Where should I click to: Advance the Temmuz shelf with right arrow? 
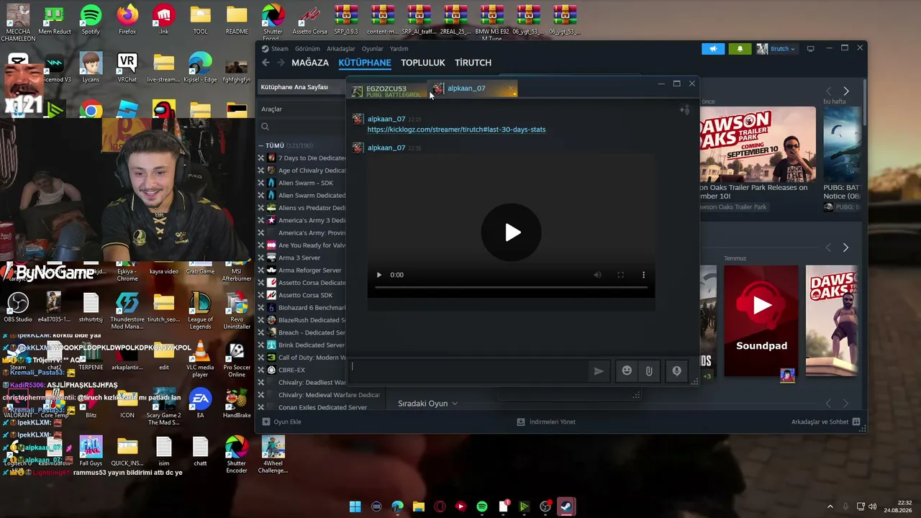pos(845,247)
